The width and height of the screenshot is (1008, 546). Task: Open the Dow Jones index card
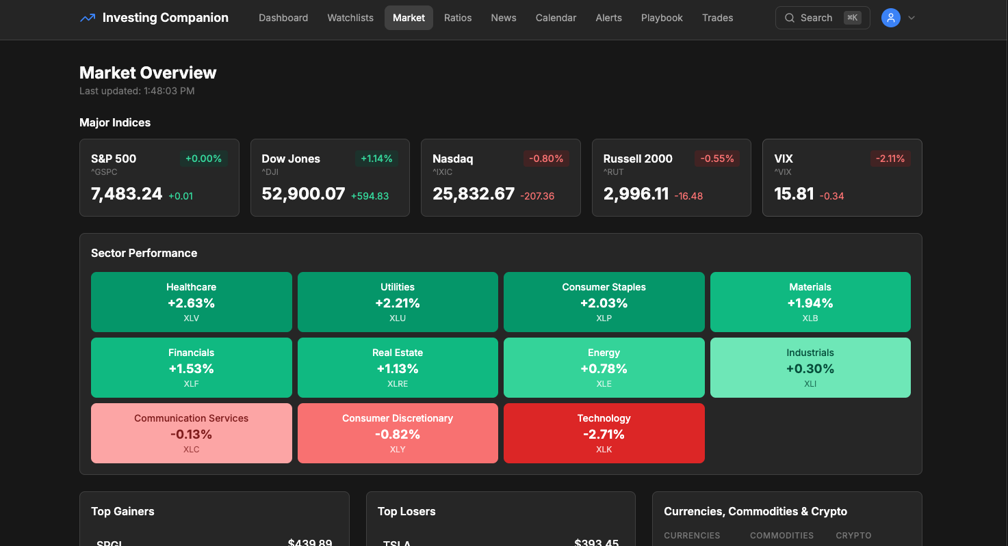click(330, 178)
